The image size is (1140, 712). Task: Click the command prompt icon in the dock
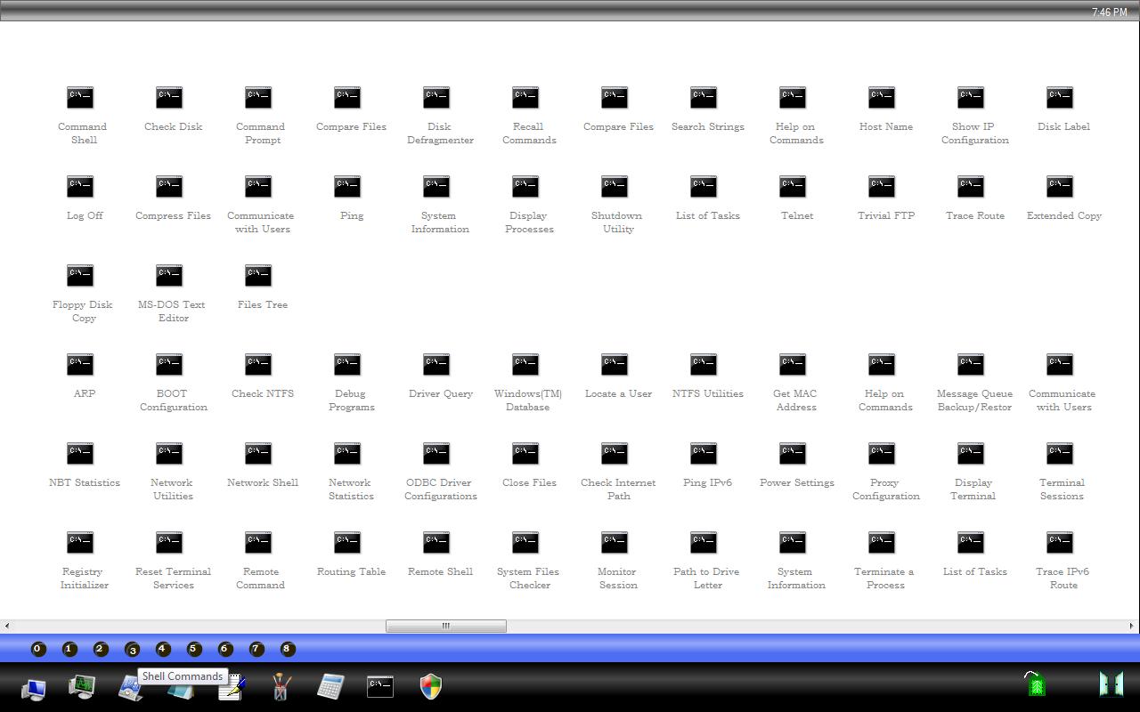click(380, 685)
